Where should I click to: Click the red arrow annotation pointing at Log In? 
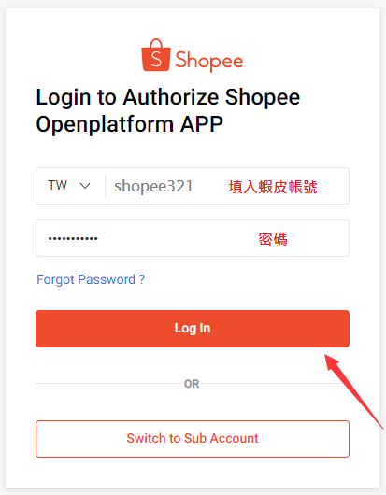pos(354,391)
